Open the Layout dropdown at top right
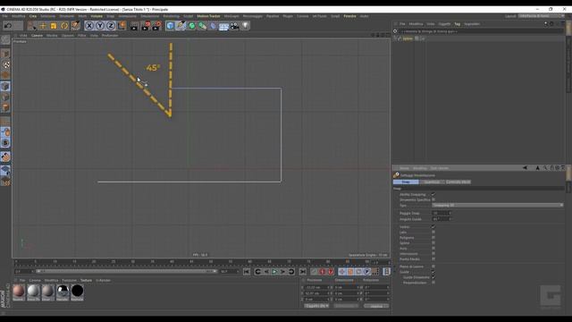The height and width of the screenshot is (322, 572). pos(541,16)
